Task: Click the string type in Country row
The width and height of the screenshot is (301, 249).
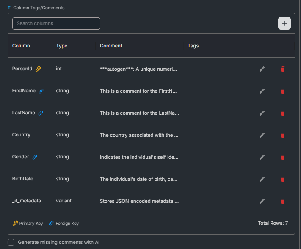Action: coord(62,135)
